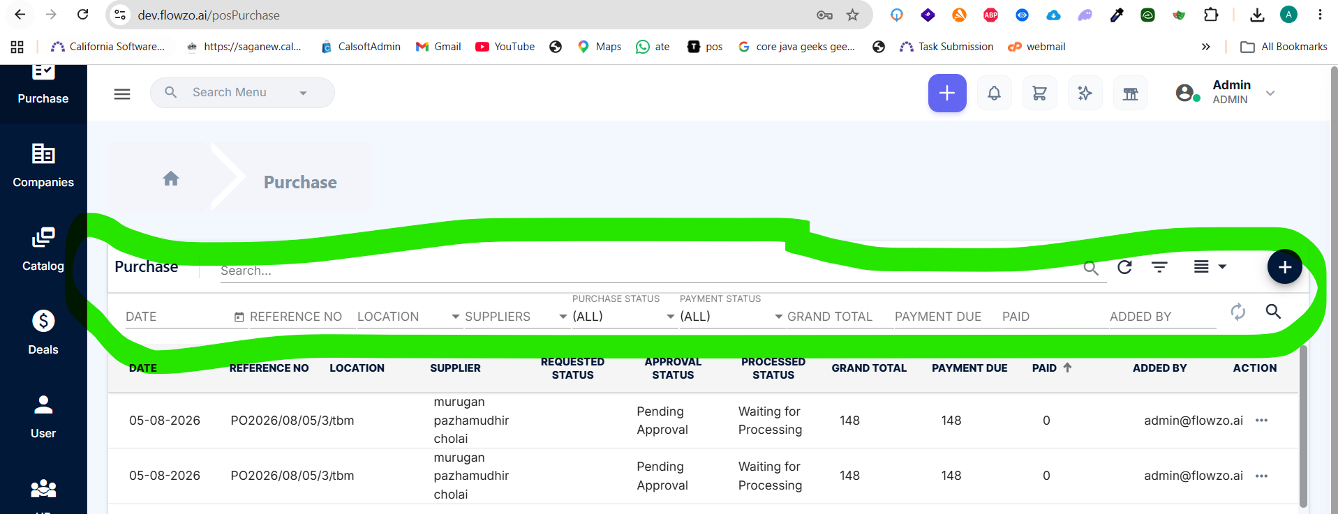The image size is (1338, 514).
Task: Open the date picker calendar icon
Action: 239,317
